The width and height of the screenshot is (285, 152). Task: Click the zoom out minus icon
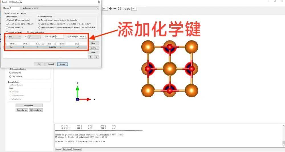[x=115, y=9]
